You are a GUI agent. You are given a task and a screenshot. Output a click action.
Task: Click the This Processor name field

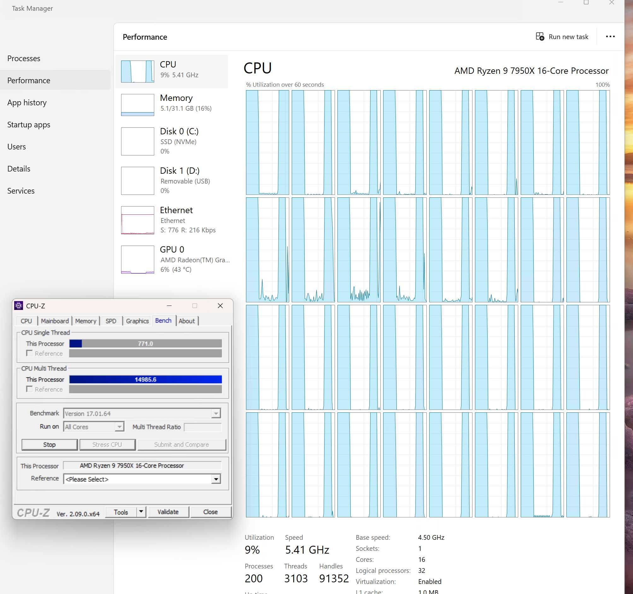142,465
